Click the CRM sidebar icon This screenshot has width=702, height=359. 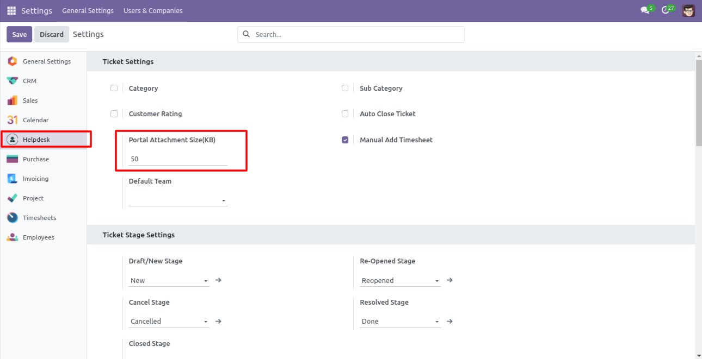[13, 81]
